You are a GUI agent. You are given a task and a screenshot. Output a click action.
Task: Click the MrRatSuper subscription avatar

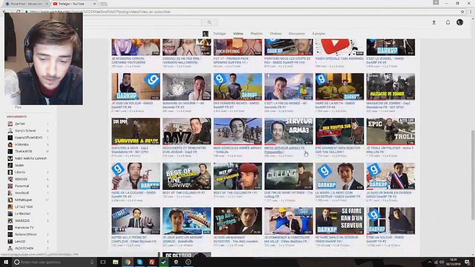pos(10,200)
